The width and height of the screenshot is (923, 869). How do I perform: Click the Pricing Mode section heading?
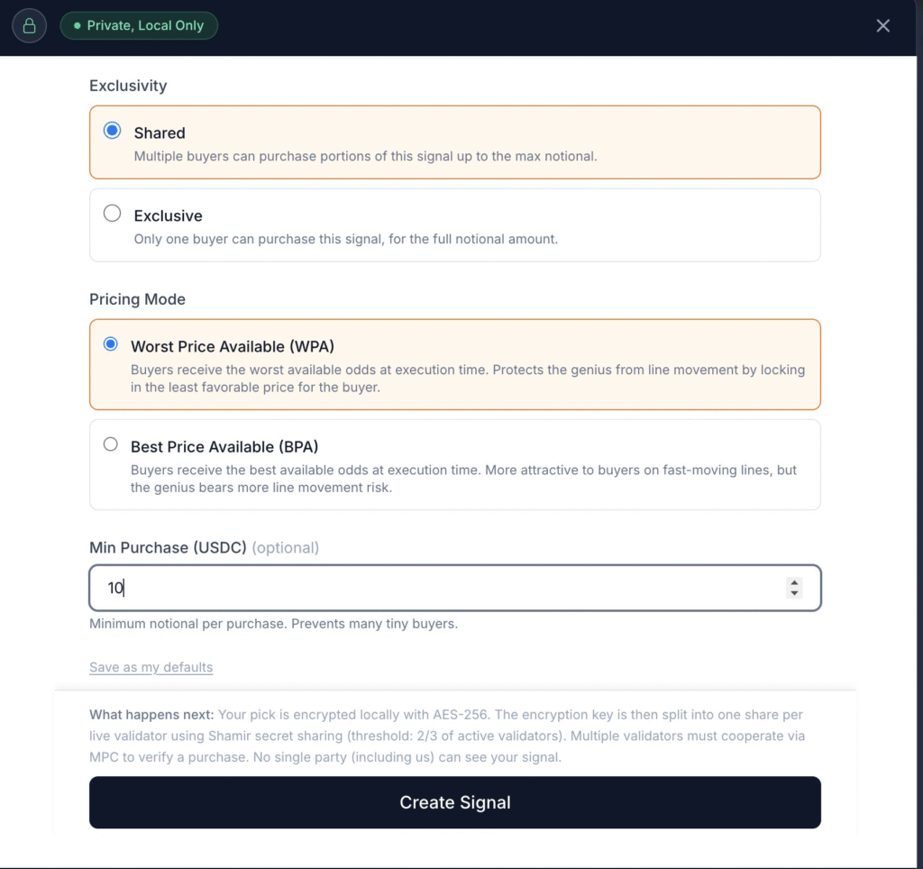[x=137, y=299]
